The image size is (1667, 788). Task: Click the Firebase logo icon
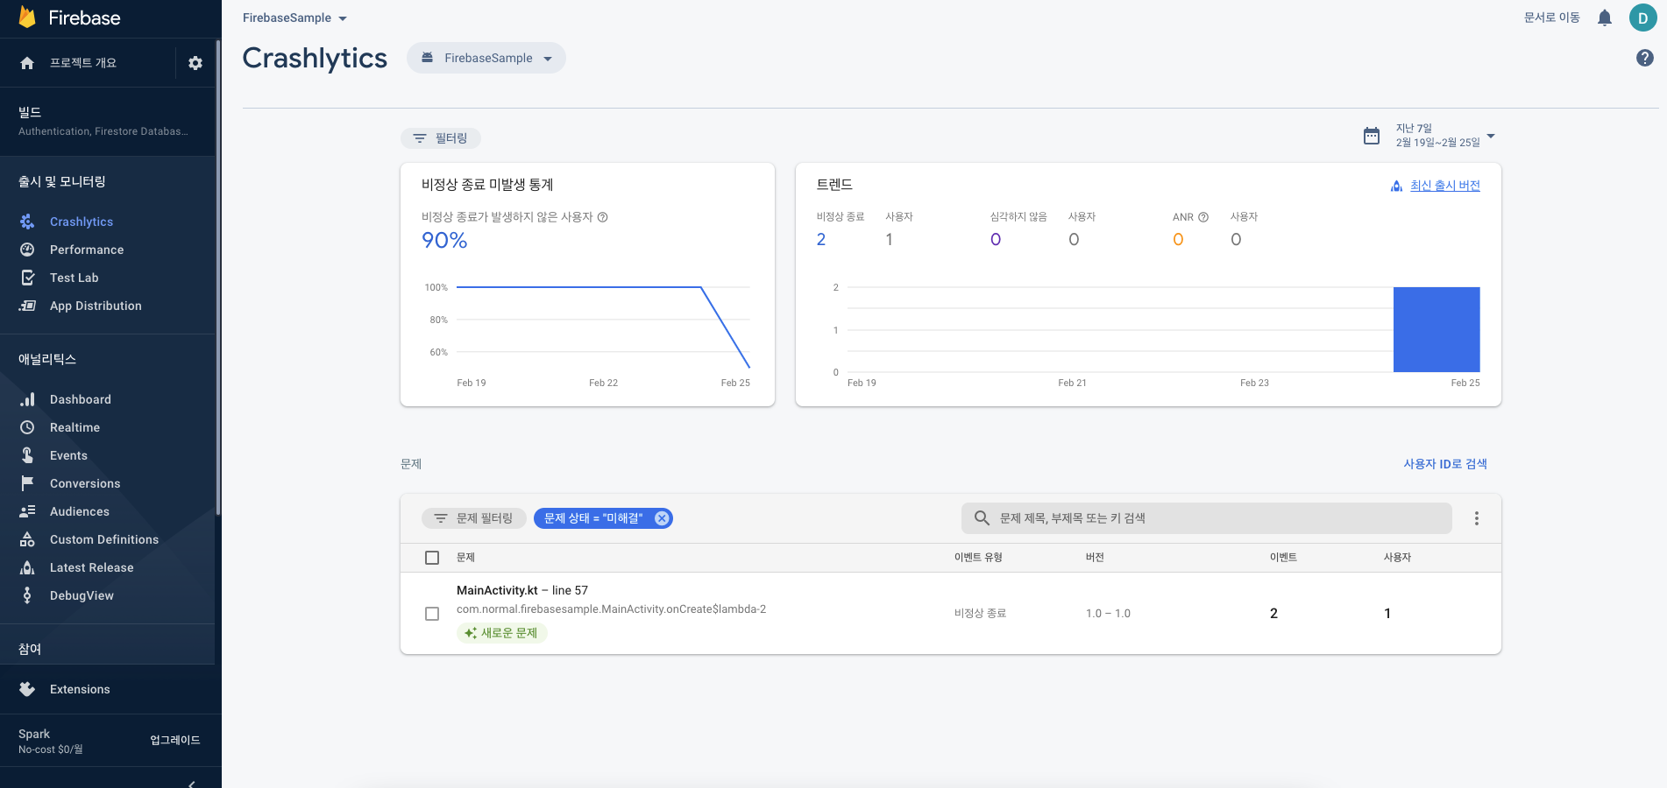click(x=27, y=18)
